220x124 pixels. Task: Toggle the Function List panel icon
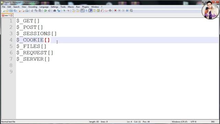click(102, 11)
